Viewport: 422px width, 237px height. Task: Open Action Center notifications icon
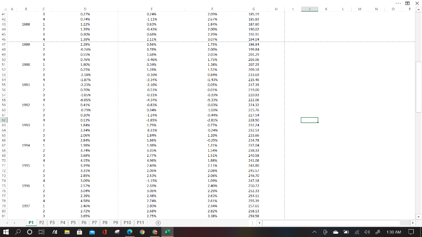(x=411, y=232)
